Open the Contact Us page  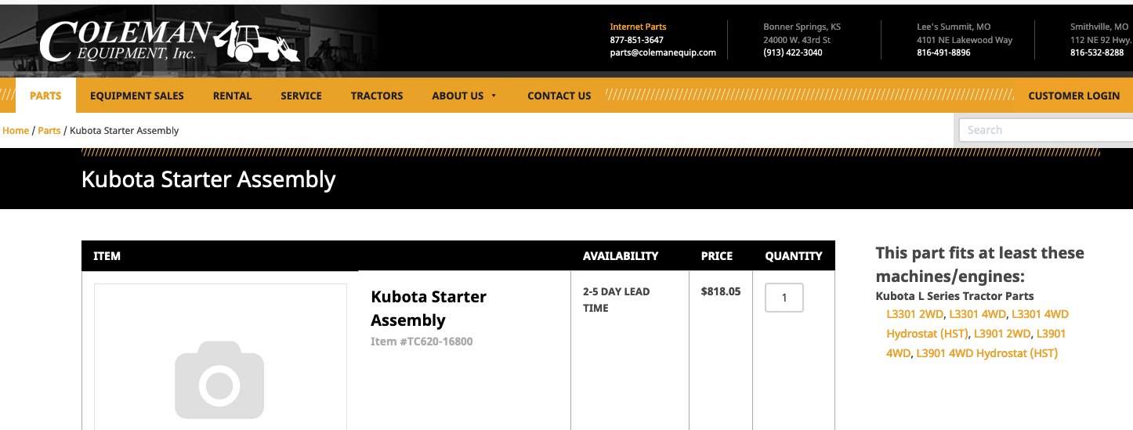(x=559, y=96)
